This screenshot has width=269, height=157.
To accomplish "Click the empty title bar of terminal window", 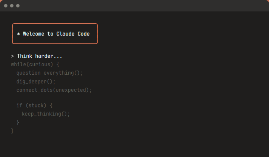I will tap(134, 6).
